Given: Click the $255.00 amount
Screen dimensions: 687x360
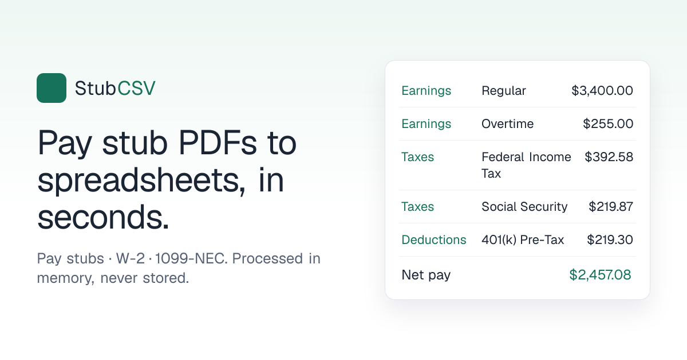Looking at the screenshot, I should (608, 124).
